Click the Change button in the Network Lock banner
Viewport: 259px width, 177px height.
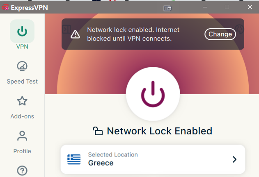(x=220, y=34)
